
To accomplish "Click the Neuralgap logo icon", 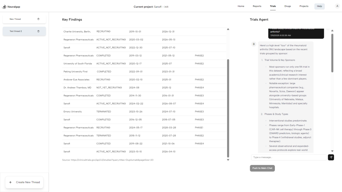I will click(x=4, y=7).
